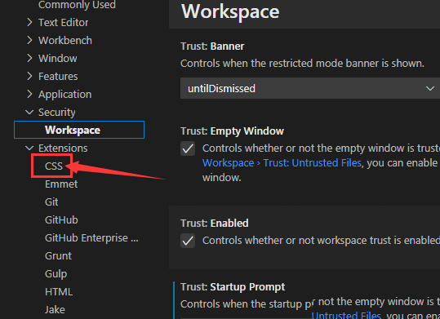Click the Security label in tree

point(56,113)
